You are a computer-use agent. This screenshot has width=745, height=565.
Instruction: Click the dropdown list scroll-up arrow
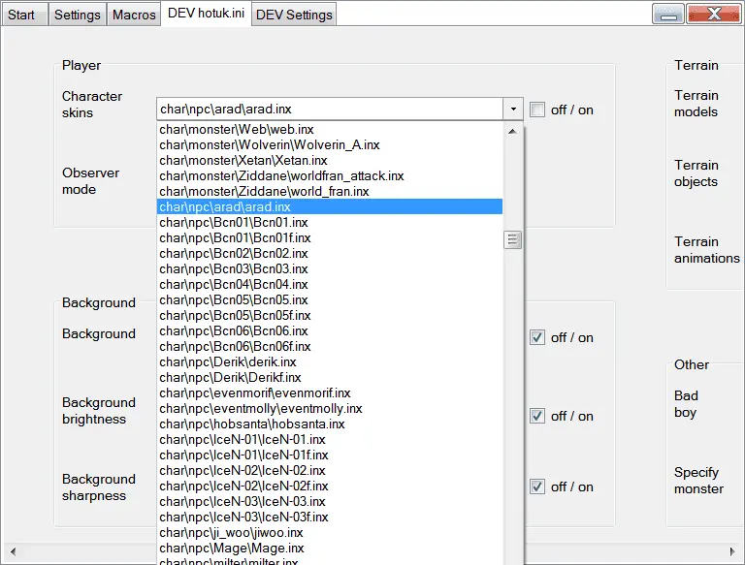512,131
